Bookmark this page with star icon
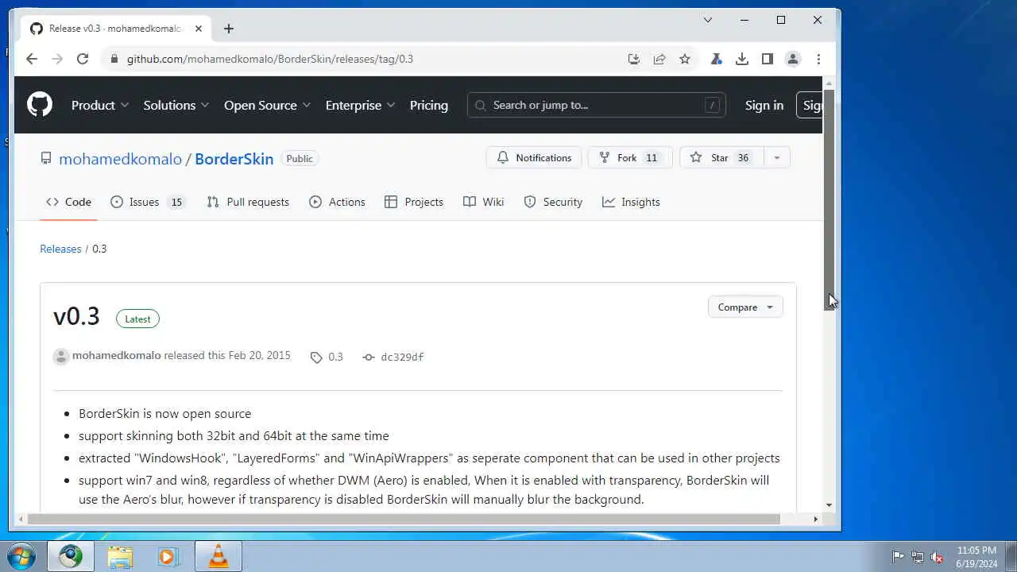 (685, 59)
